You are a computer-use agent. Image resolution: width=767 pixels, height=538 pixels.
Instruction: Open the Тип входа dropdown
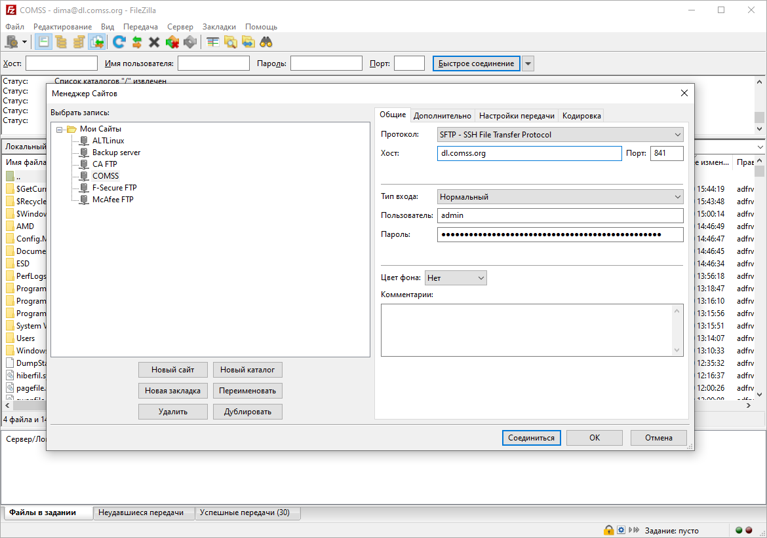[x=560, y=197]
